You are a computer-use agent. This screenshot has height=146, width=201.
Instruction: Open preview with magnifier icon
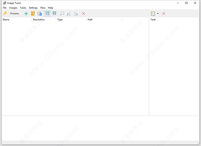point(62,13)
